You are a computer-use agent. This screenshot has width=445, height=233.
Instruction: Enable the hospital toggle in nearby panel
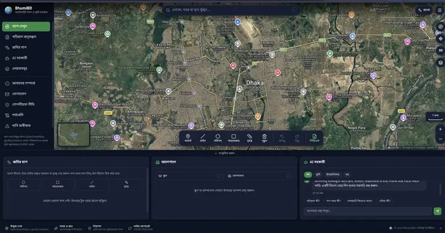pos(288,176)
